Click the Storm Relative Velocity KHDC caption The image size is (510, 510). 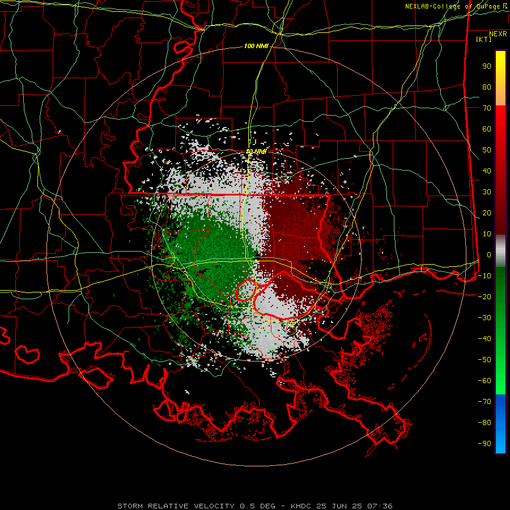(x=254, y=506)
